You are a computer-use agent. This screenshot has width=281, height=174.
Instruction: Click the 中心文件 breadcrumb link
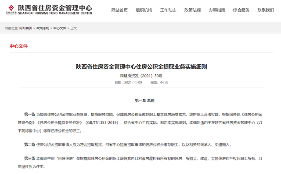pos(60,28)
